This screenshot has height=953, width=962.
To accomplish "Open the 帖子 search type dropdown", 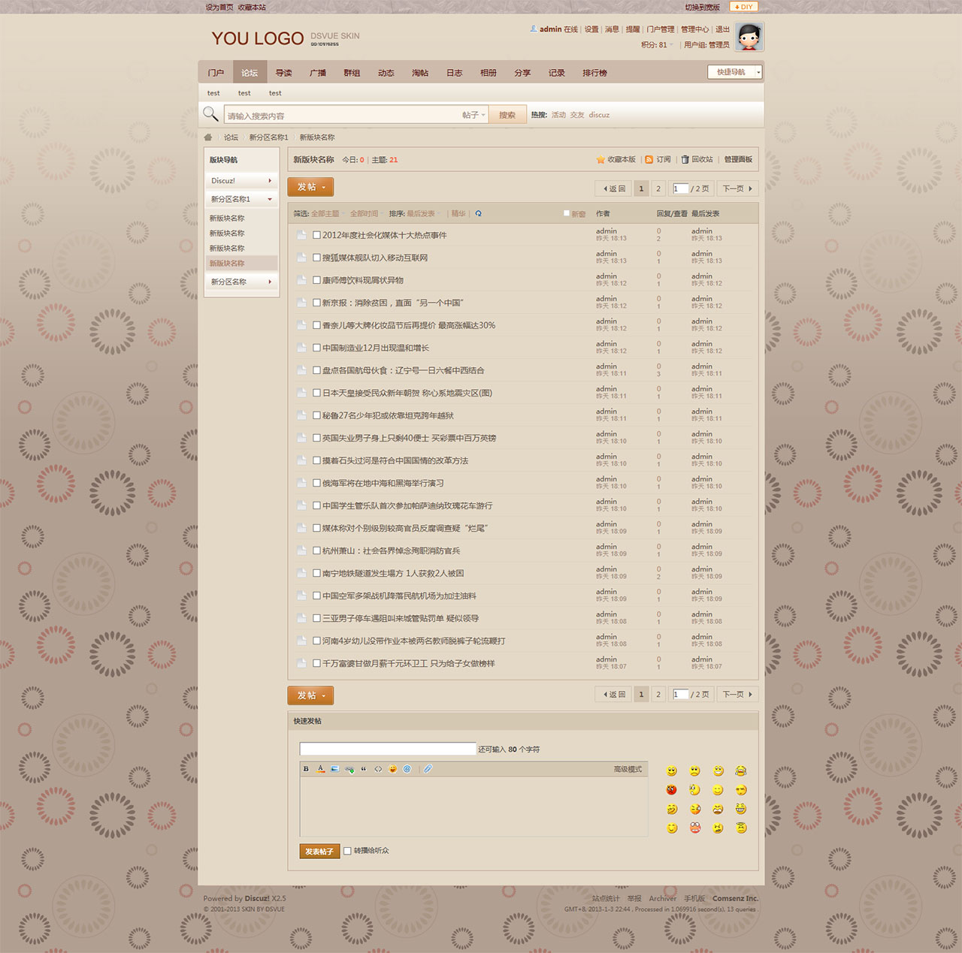I will (474, 115).
